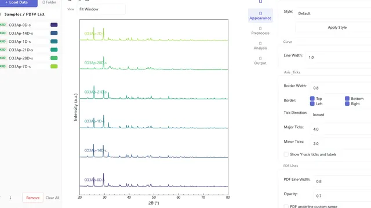371x208 pixels.
Task: Open color swatch for CO3Ap-0D-s
Action: [x=54, y=25]
